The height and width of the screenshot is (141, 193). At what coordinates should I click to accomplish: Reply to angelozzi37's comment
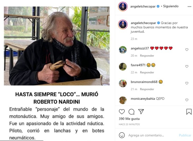147,56
